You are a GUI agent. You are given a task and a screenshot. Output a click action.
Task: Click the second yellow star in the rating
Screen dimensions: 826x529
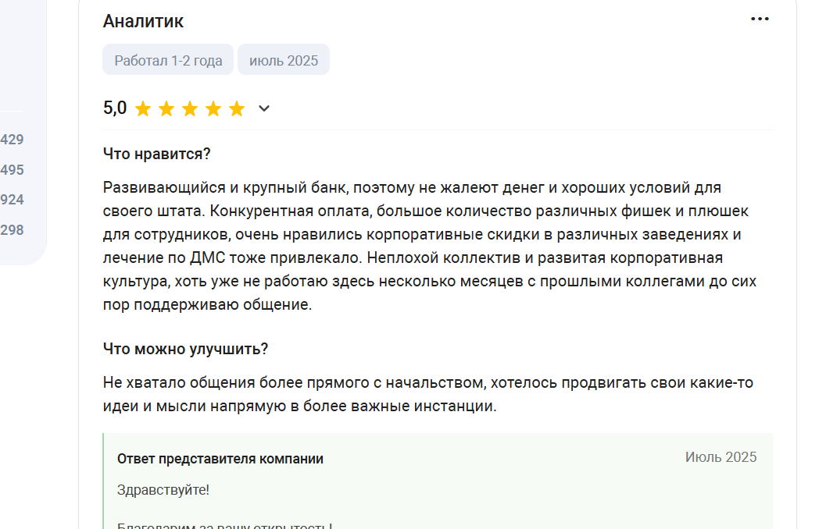click(166, 109)
